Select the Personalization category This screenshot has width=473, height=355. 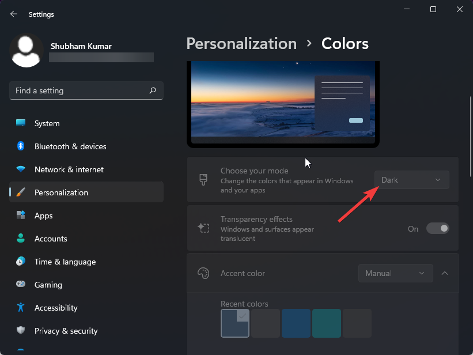click(86, 192)
